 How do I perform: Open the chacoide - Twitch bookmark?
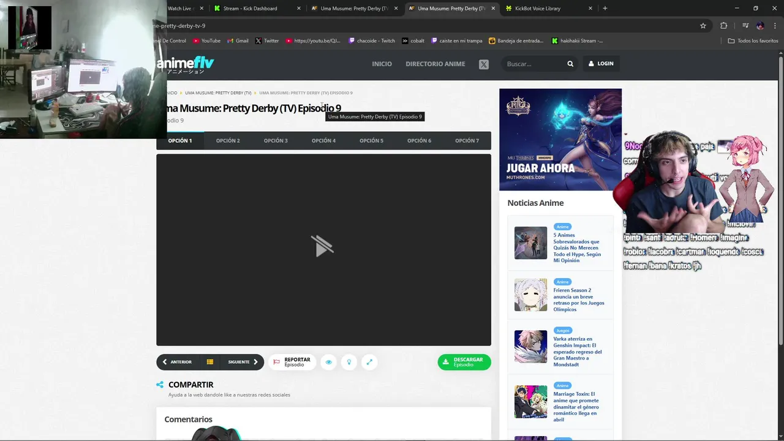[x=372, y=41]
